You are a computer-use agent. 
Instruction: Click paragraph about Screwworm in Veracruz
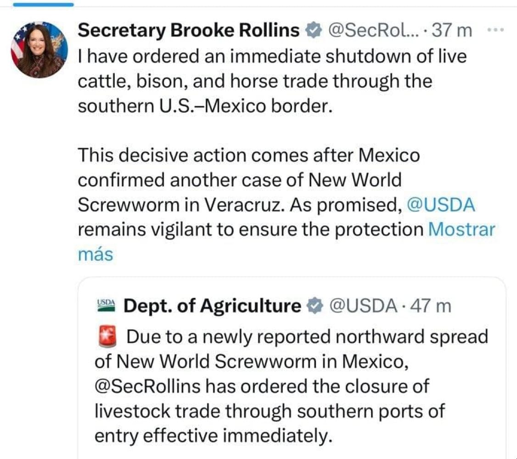click(286, 204)
